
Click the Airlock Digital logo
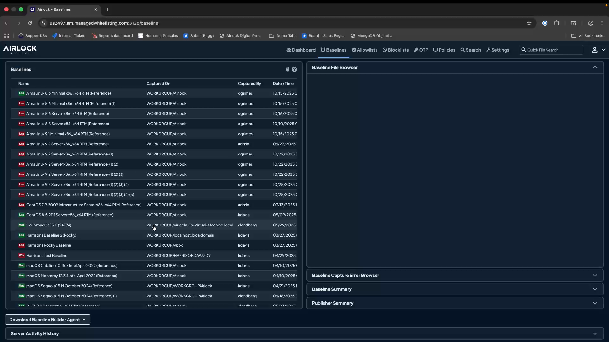[x=20, y=50]
